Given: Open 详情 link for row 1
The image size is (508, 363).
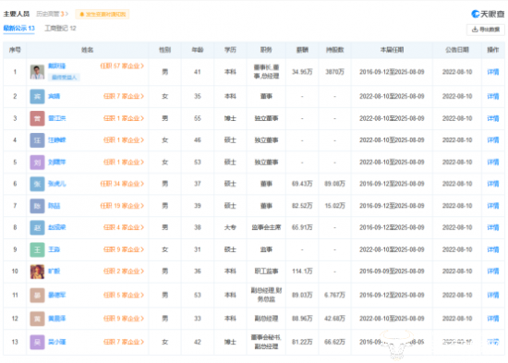Looking at the screenshot, I should click(x=493, y=72).
